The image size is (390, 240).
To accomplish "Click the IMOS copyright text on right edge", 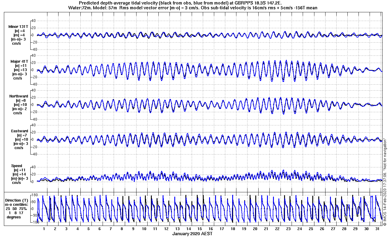I will (385, 182).
